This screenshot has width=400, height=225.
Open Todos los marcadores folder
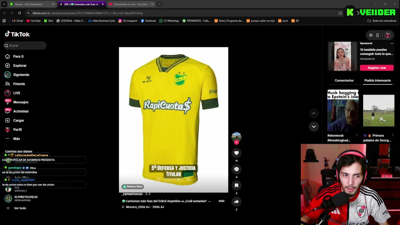pyautogui.click(x=382, y=21)
